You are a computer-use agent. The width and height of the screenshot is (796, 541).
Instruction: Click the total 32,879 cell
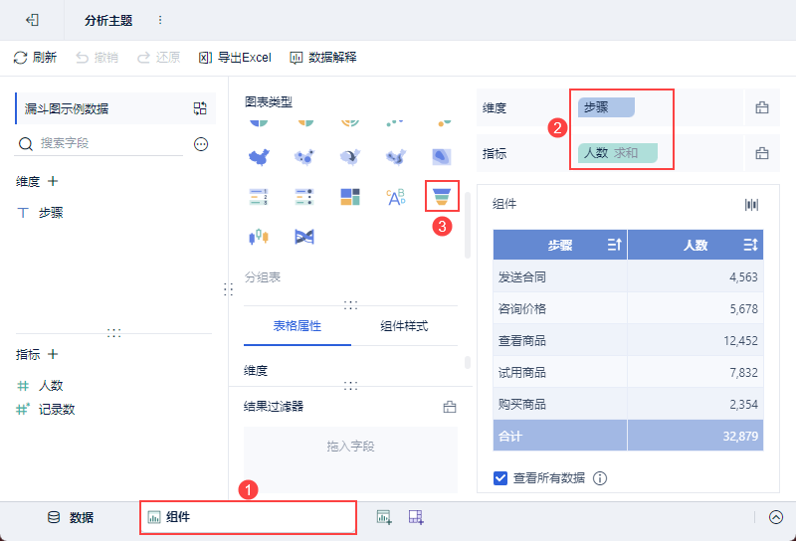pyautogui.click(x=696, y=436)
